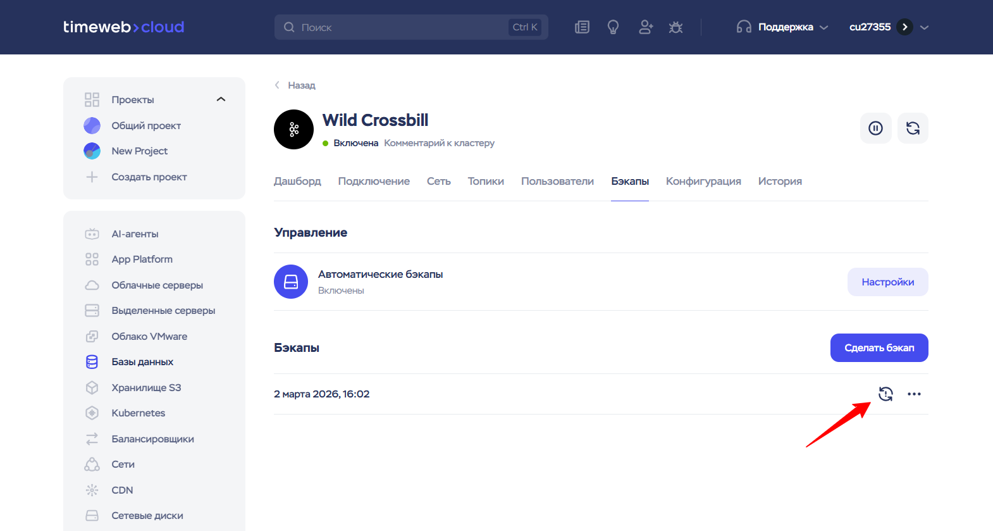Open the news feed icon in header
The height and width of the screenshot is (531, 993).
tap(582, 27)
